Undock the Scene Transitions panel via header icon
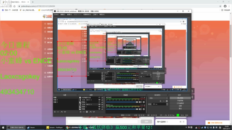This screenshot has width=232, height=130. coord(168,95)
